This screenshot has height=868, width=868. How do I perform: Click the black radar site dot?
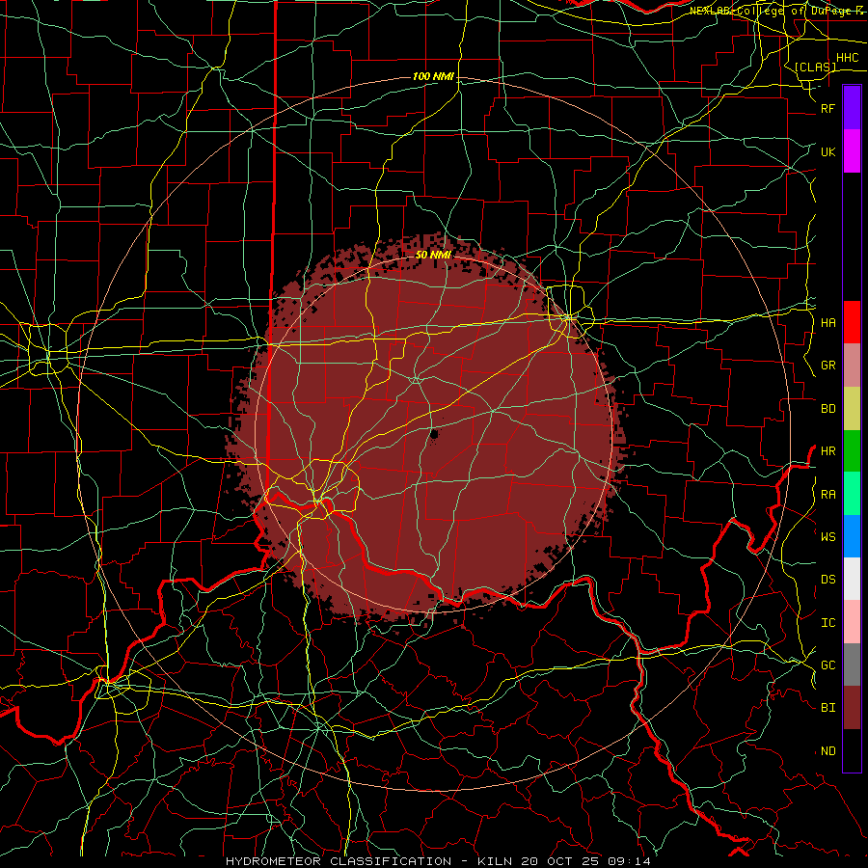click(434, 435)
